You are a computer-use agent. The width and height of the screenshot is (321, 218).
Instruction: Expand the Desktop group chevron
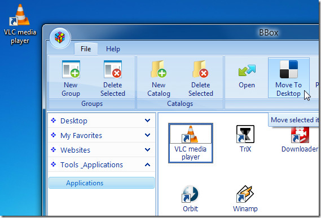tap(147, 121)
